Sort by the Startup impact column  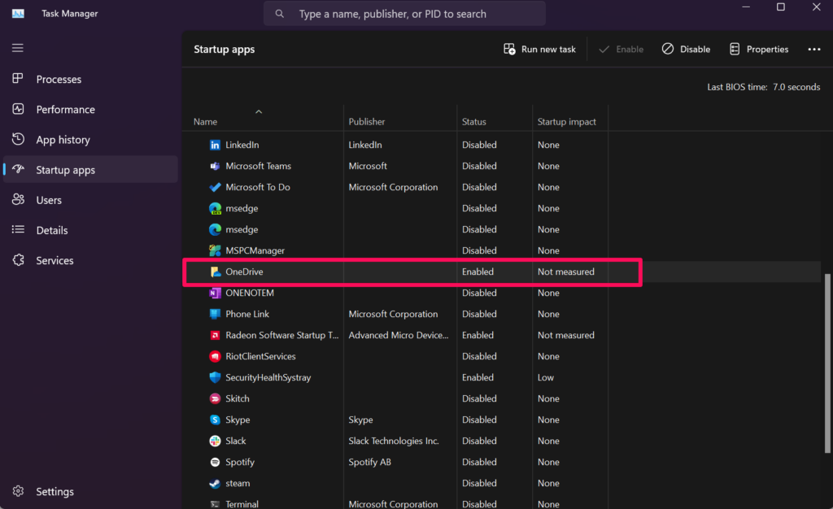coord(566,122)
